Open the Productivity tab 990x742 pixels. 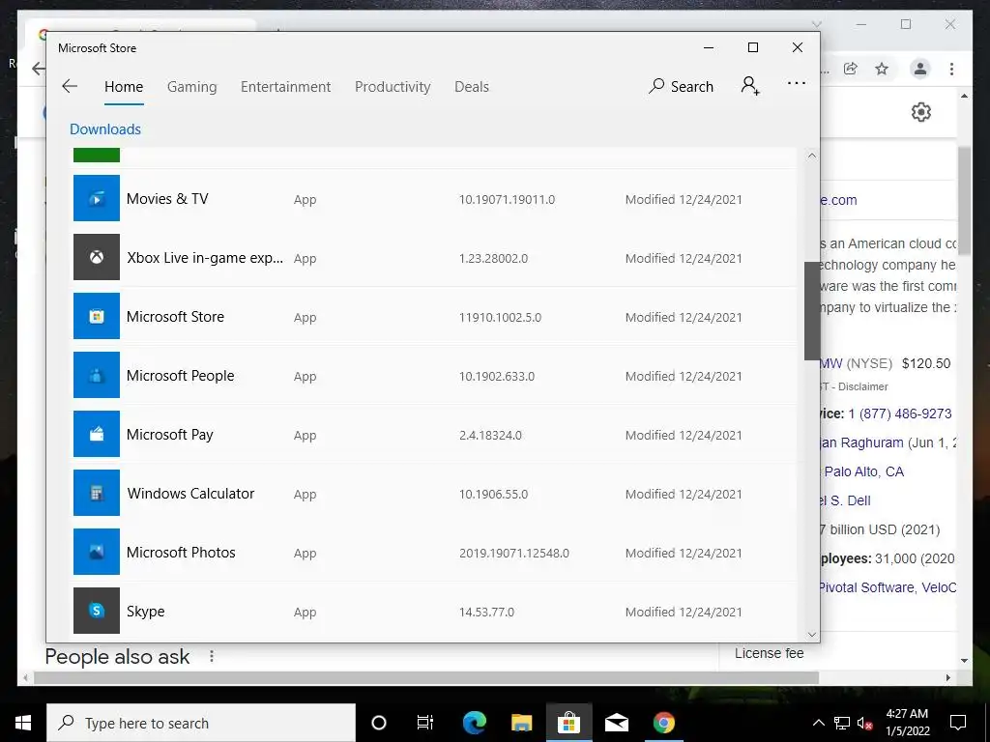pyautogui.click(x=393, y=87)
